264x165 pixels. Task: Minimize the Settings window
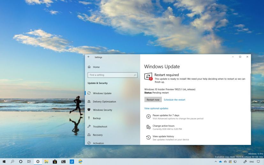point(233,57)
